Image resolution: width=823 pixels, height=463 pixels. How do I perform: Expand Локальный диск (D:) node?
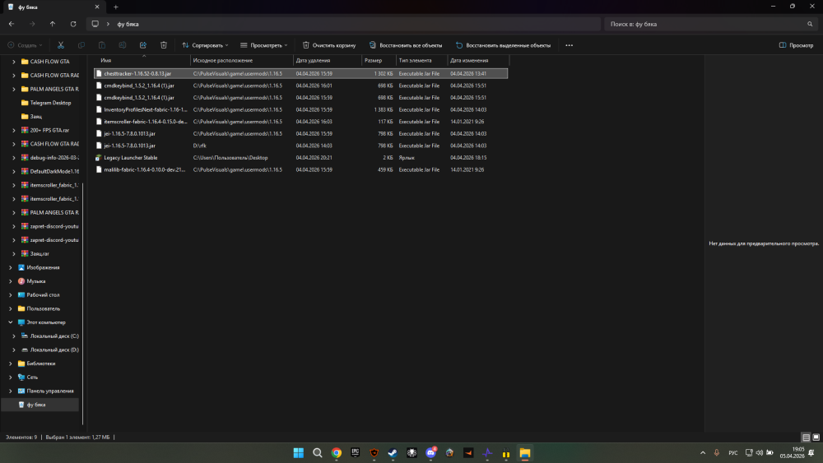click(x=14, y=350)
